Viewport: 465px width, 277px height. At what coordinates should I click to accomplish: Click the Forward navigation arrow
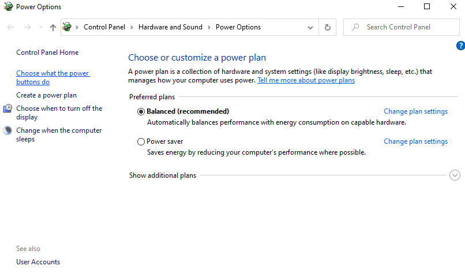[27, 27]
